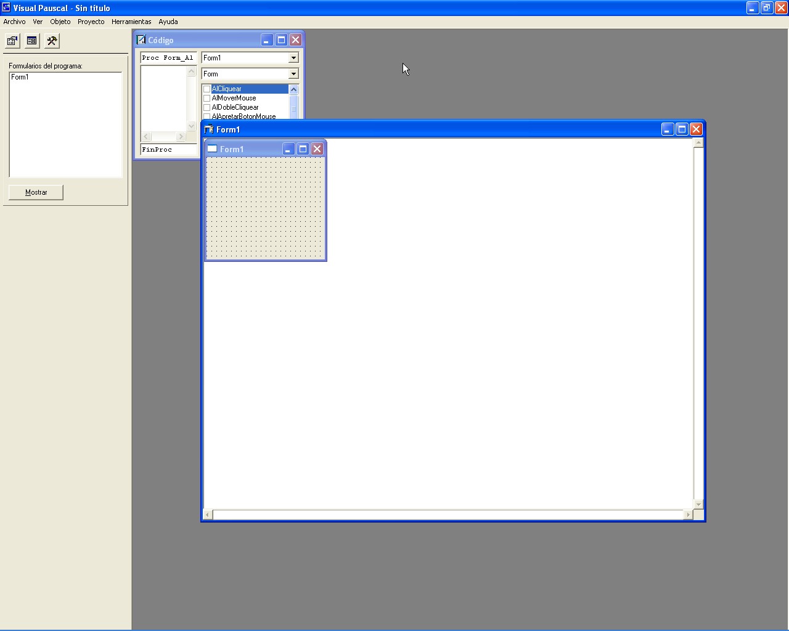
Task: Open the Form1 dropdown in the Código window
Action: (293, 58)
